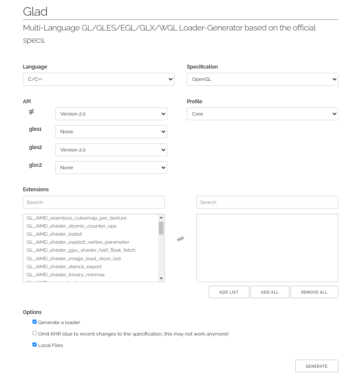Disable the Generate a loader option
This screenshot has height=377, width=354.
35,322
